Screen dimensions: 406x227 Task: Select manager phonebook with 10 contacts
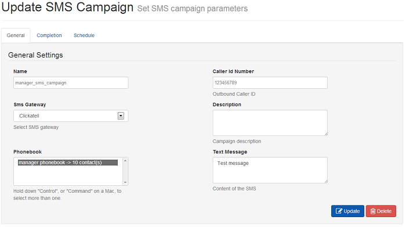(x=68, y=163)
